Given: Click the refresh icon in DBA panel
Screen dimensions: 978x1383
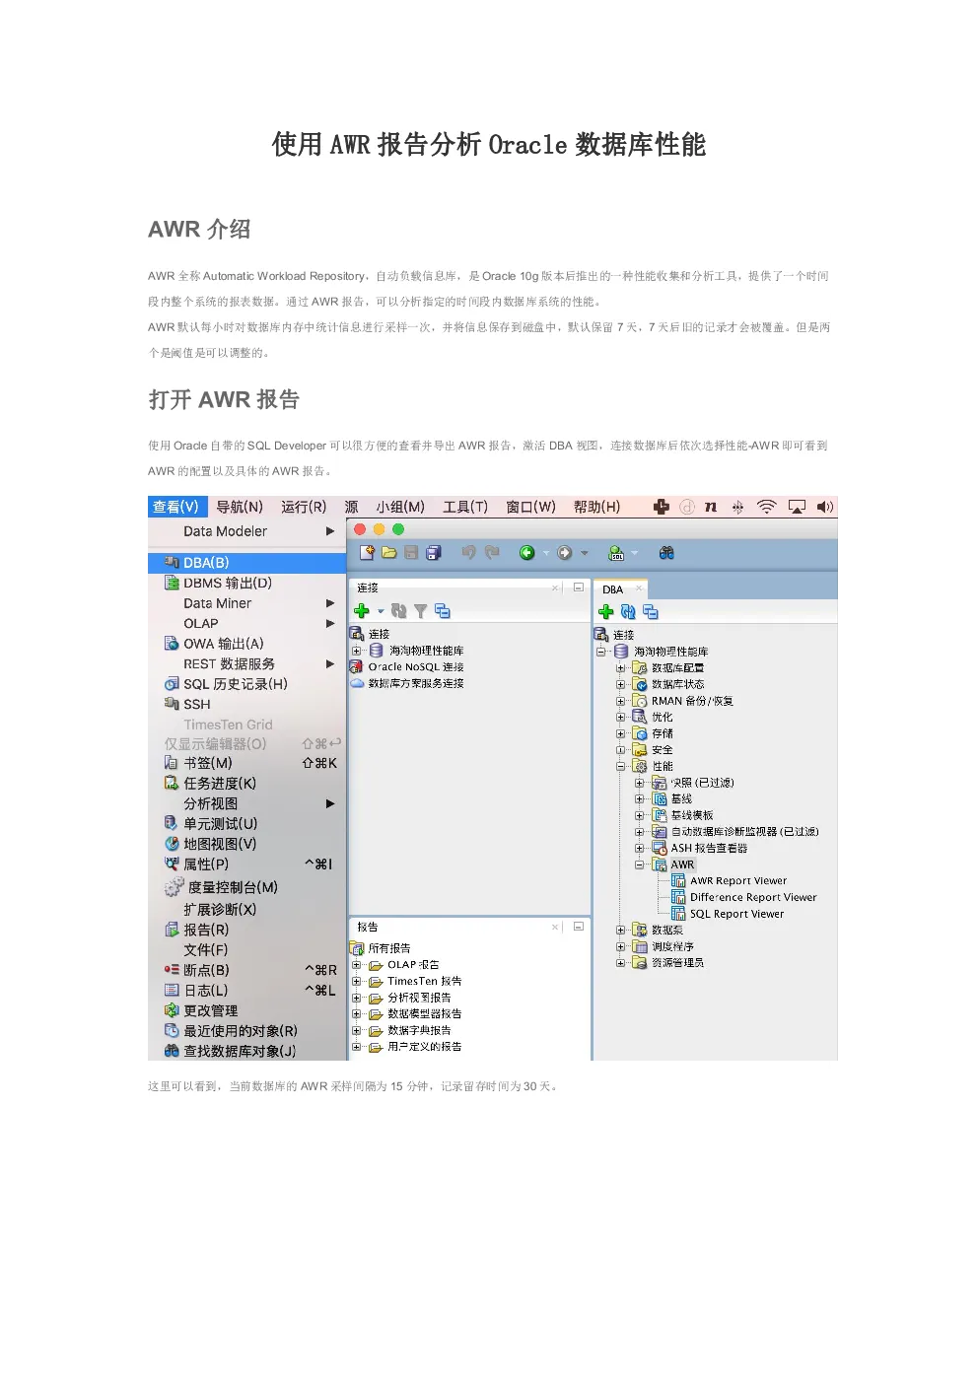Looking at the screenshot, I should coord(628,612).
